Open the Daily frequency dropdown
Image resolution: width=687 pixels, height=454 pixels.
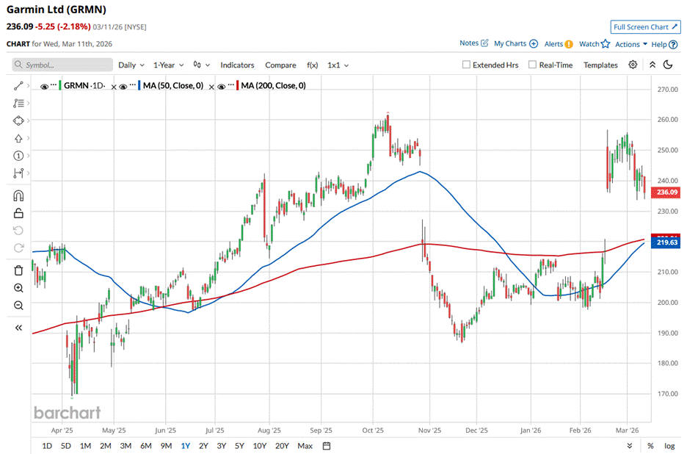coord(131,65)
